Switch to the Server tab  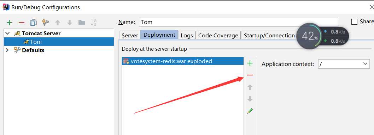[130, 35]
